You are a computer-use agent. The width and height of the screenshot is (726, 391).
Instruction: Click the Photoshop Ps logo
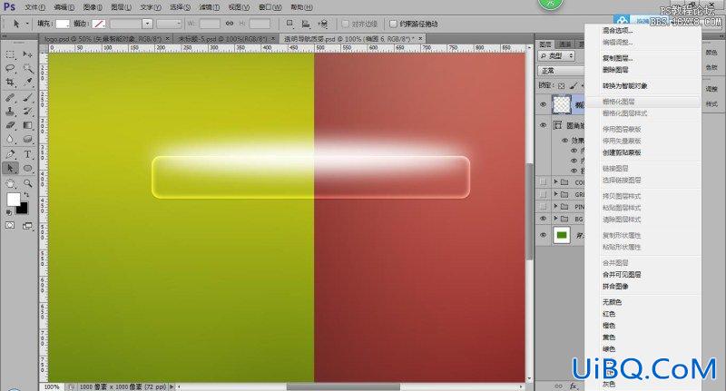9,6
